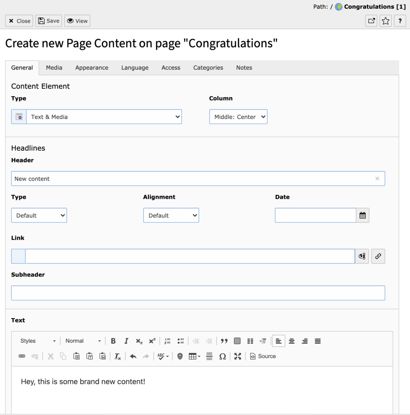Open the Styles dropdown in editor

click(38, 341)
